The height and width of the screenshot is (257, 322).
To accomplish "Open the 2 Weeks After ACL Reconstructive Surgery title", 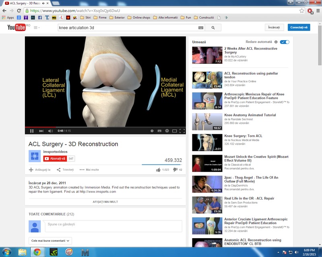I will point(251,51).
